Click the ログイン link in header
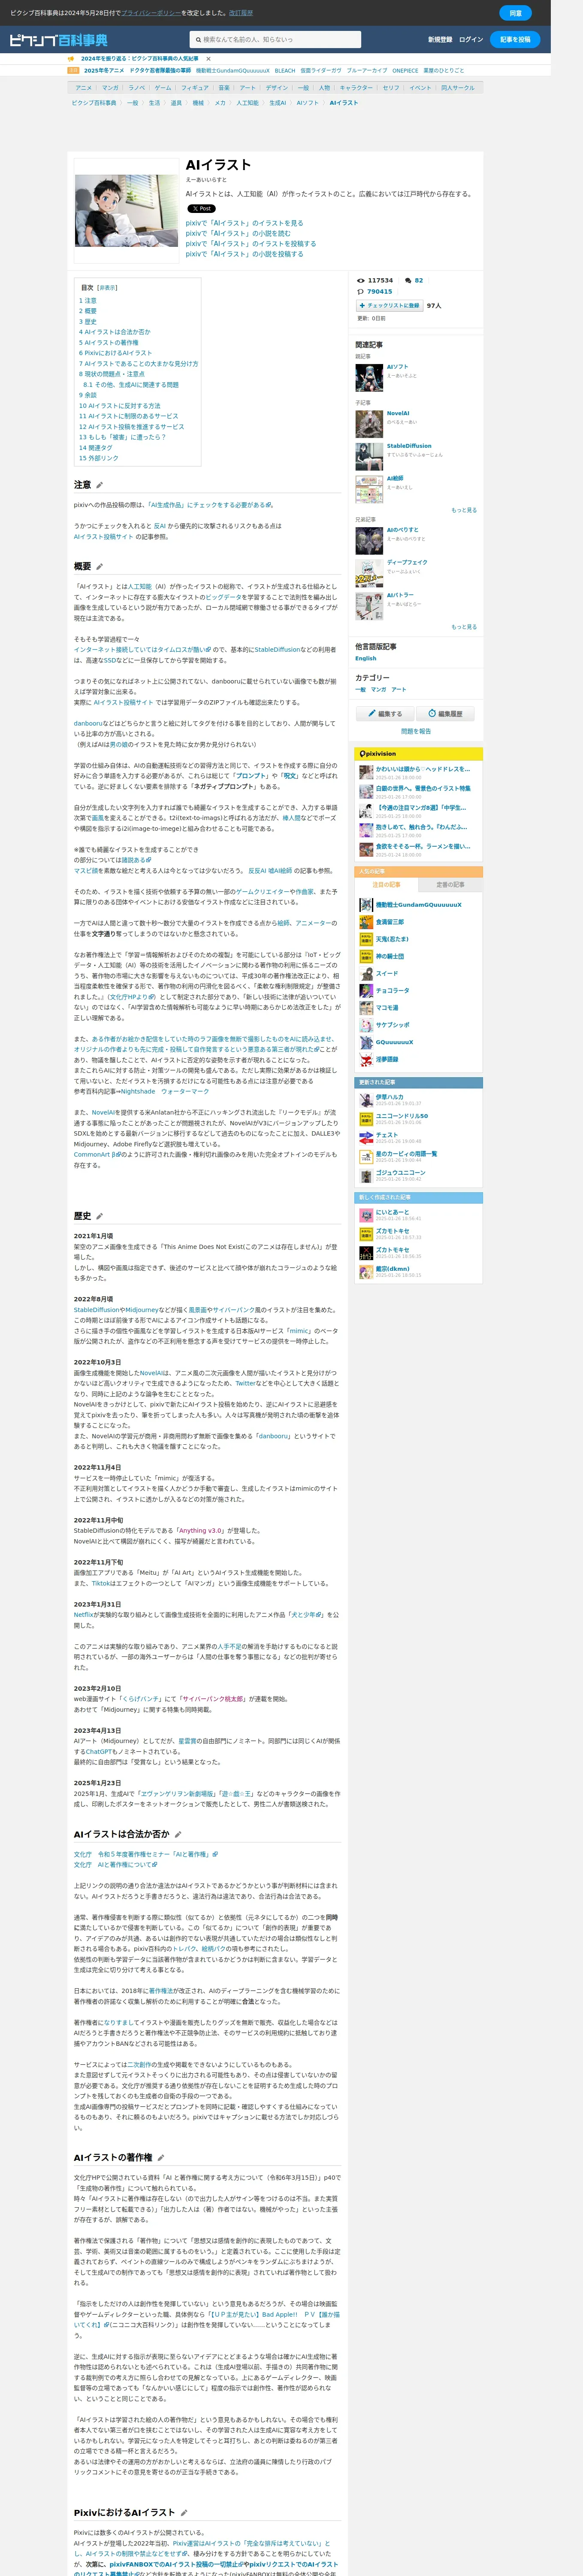 tap(471, 40)
